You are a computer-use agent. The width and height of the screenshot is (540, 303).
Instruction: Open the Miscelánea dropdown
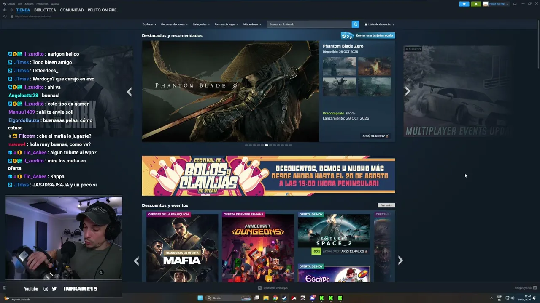pos(252,24)
